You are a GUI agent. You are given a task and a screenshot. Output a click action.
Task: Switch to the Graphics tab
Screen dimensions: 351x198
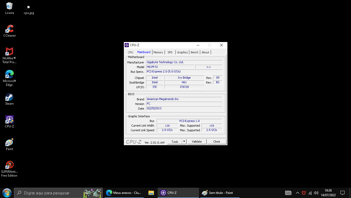click(182, 52)
